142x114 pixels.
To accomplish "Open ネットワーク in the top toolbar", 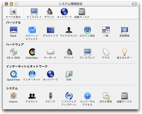I will [x=64, y=11].
